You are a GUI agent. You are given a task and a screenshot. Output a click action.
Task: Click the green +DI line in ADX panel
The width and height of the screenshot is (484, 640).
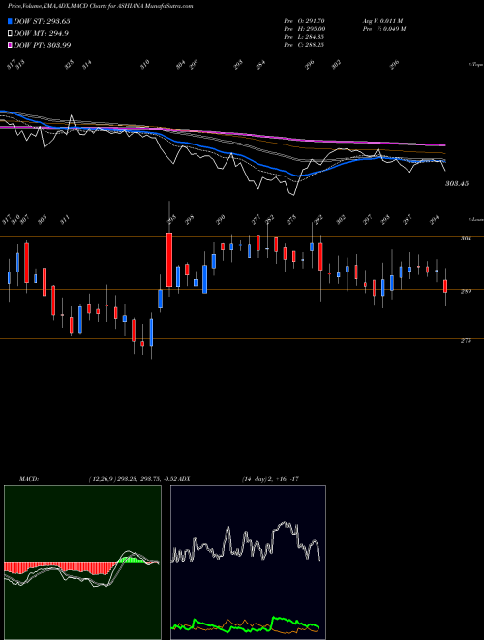247,624
